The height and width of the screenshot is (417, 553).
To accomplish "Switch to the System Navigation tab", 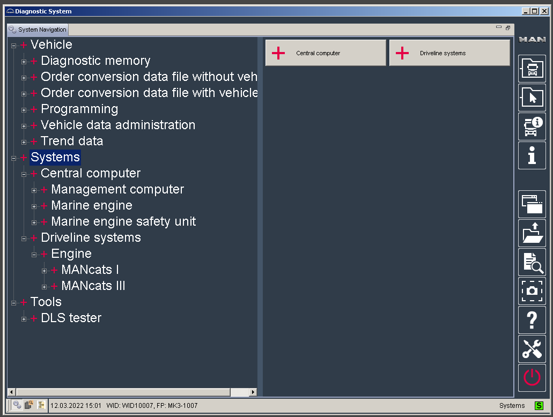I will [38, 29].
